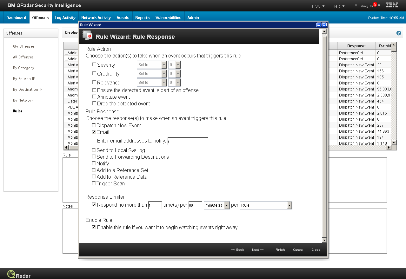Viewport: 406px width, 279px height.
Task: Open the Relevance value dropdown
Action: [x=174, y=83]
